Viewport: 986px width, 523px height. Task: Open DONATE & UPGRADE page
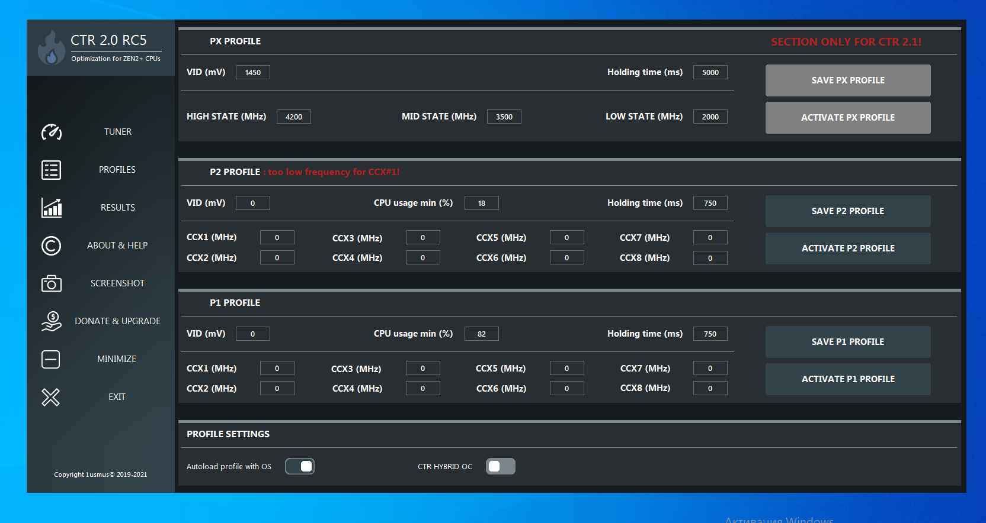point(117,321)
